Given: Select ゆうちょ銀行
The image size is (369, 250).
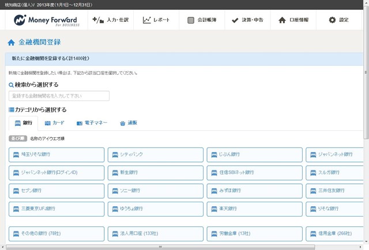Looking at the screenshot, I should (156, 209).
